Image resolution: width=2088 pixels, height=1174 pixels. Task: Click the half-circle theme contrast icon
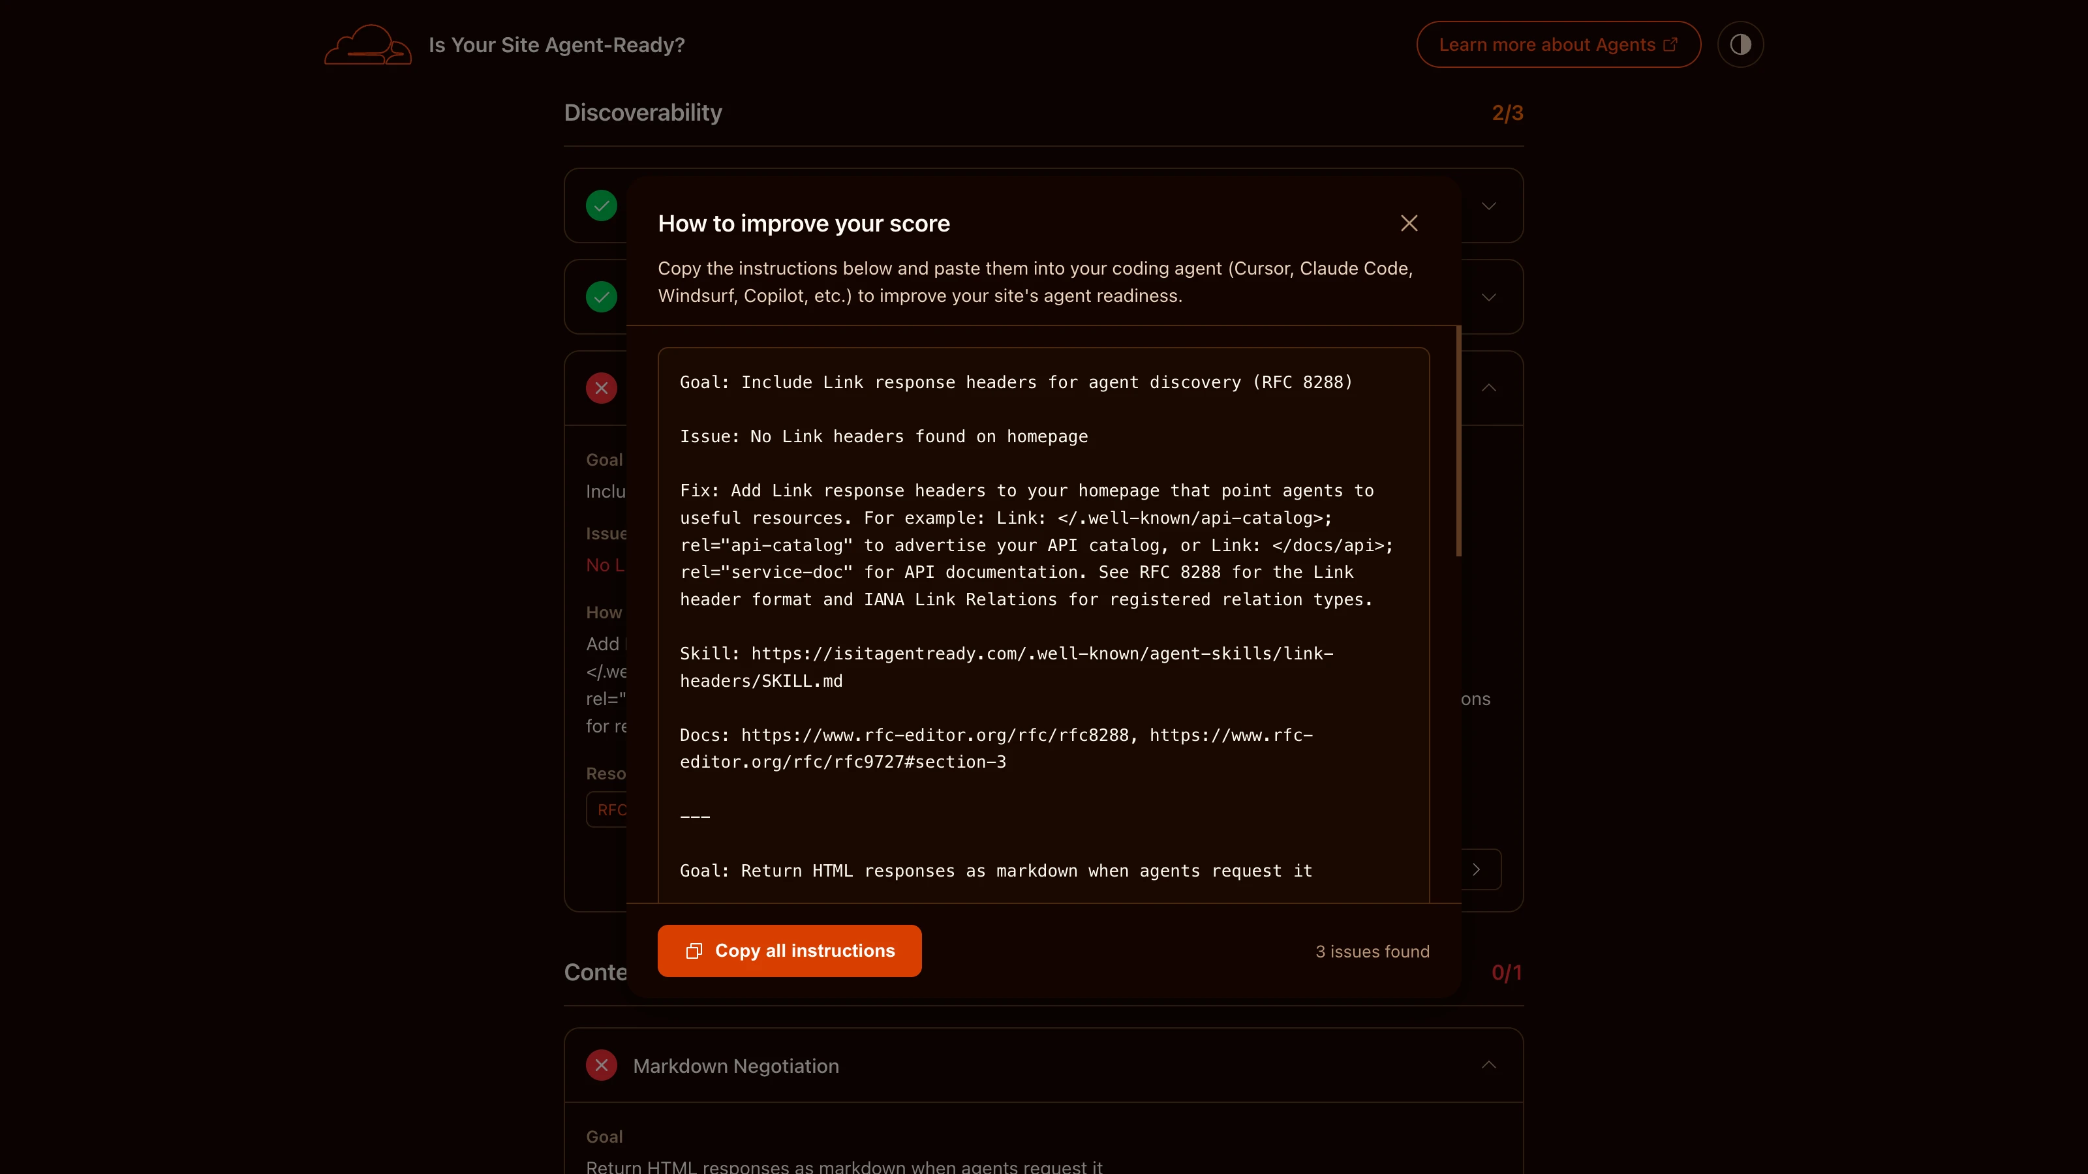pyautogui.click(x=1741, y=44)
